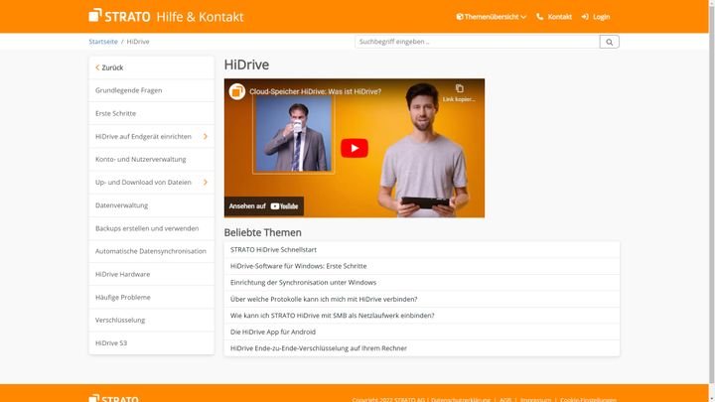Select HiDrive Hardware sidebar item
Image resolution: width=715 pixels, height=402 pixels.
(151, 274)
